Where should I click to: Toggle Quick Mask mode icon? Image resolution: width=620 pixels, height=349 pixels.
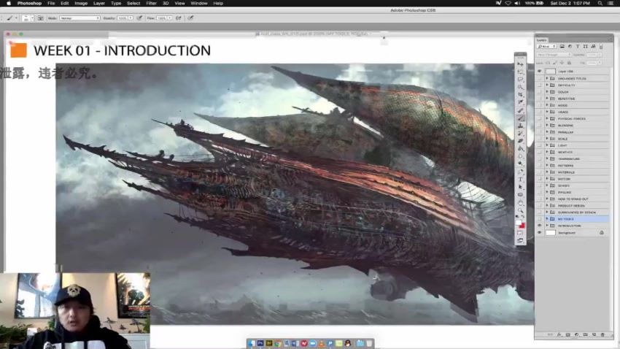(x=520, y=234)
